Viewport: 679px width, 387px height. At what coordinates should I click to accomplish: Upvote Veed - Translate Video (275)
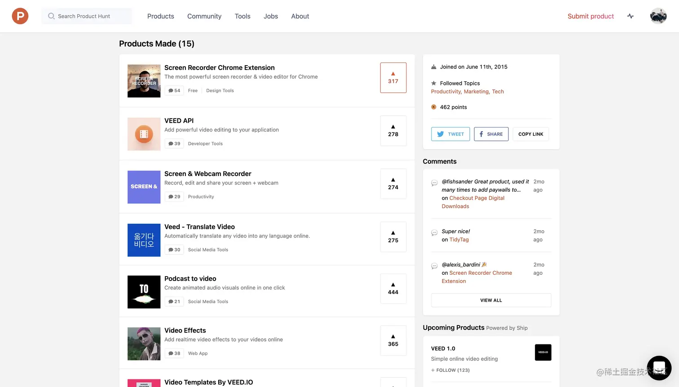coord(393,237)
